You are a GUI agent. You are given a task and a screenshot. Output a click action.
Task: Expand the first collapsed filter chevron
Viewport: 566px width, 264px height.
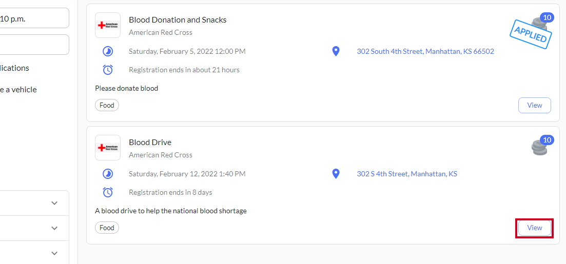(x=54, y=203)
